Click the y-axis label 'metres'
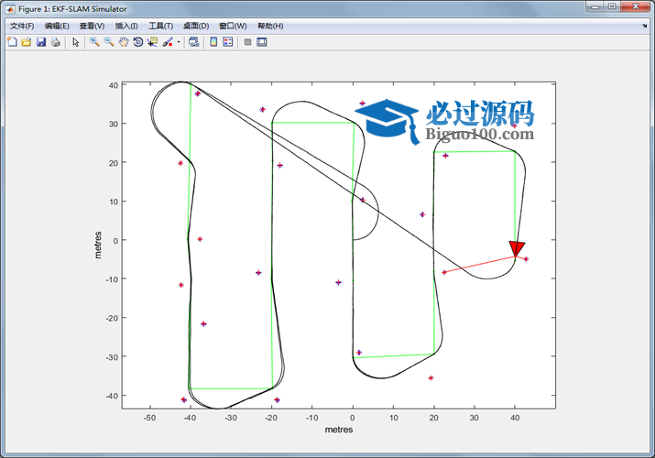This screenshot has height=458, width=655. pyautogui.click(x=98, y=245)
